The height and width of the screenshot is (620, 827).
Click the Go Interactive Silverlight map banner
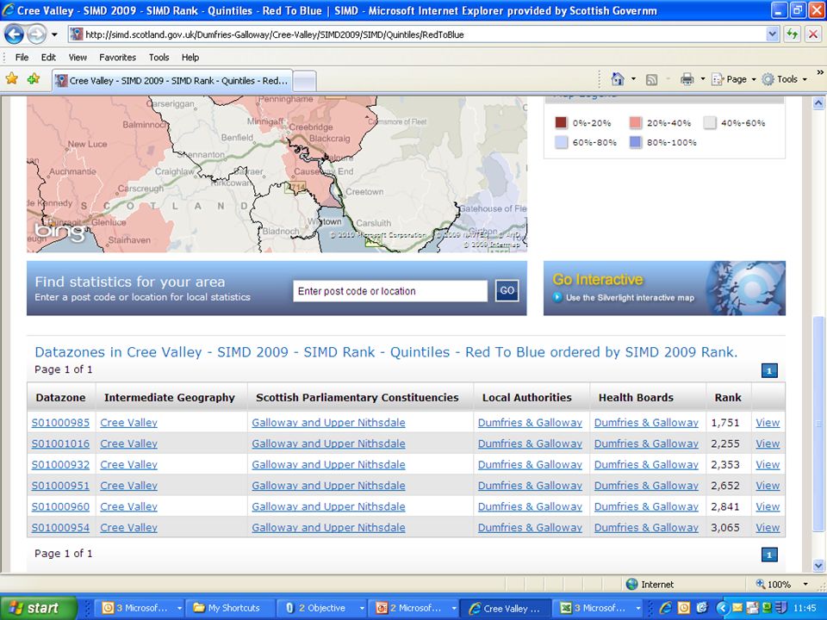coord(664,288)
